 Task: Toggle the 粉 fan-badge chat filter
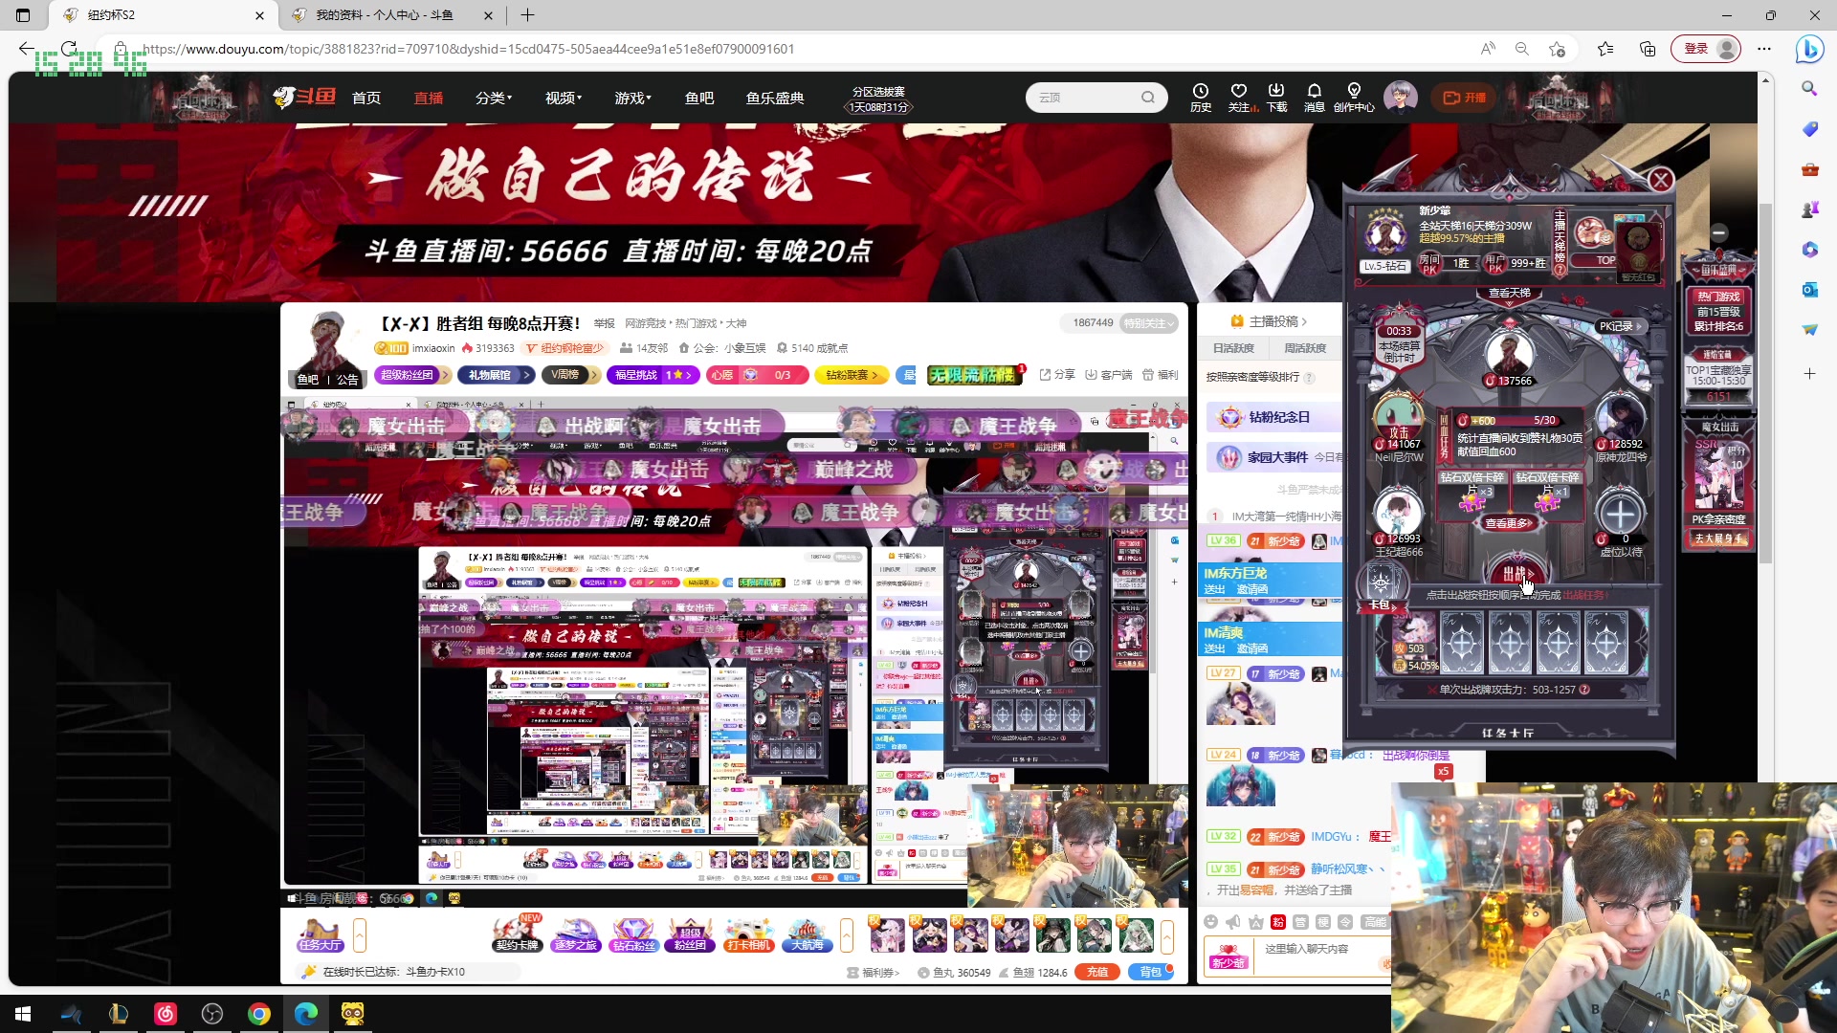[x=1278, y=921]
